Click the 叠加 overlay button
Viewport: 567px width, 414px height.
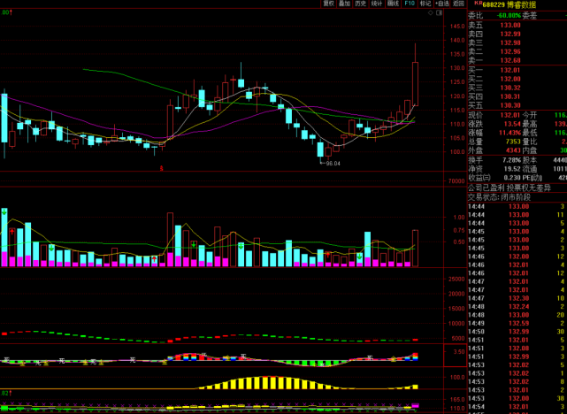coord(345,4)
